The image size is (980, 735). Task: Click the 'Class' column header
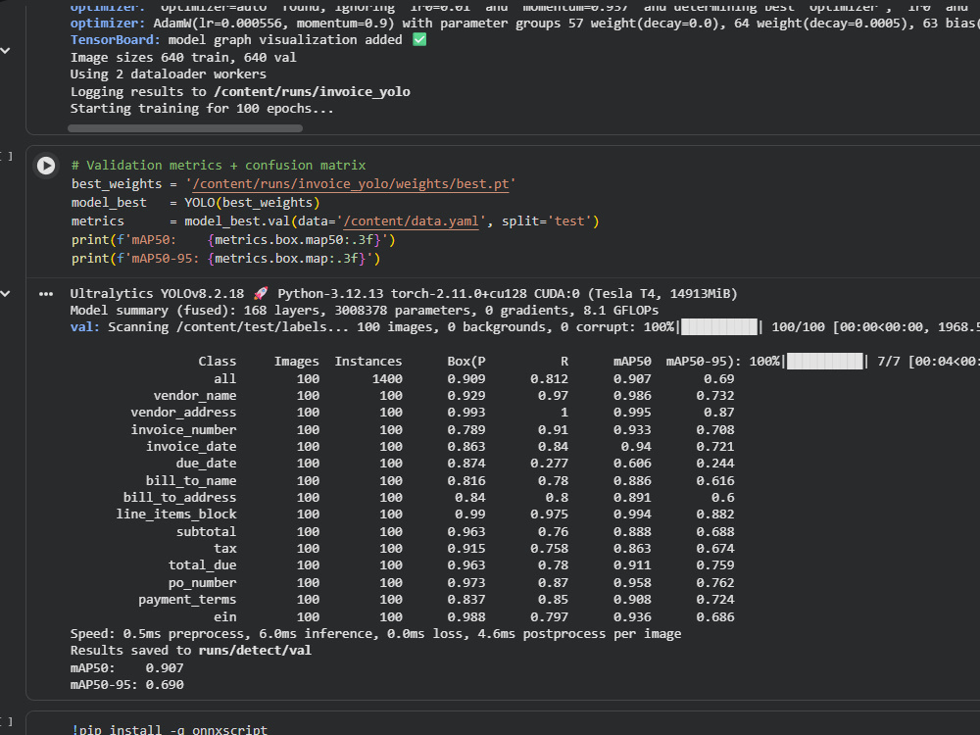click(218, 362)
